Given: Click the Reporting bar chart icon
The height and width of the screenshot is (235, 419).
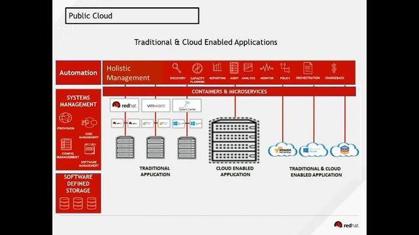Looking at the screenshot, I should click(217, 67).
